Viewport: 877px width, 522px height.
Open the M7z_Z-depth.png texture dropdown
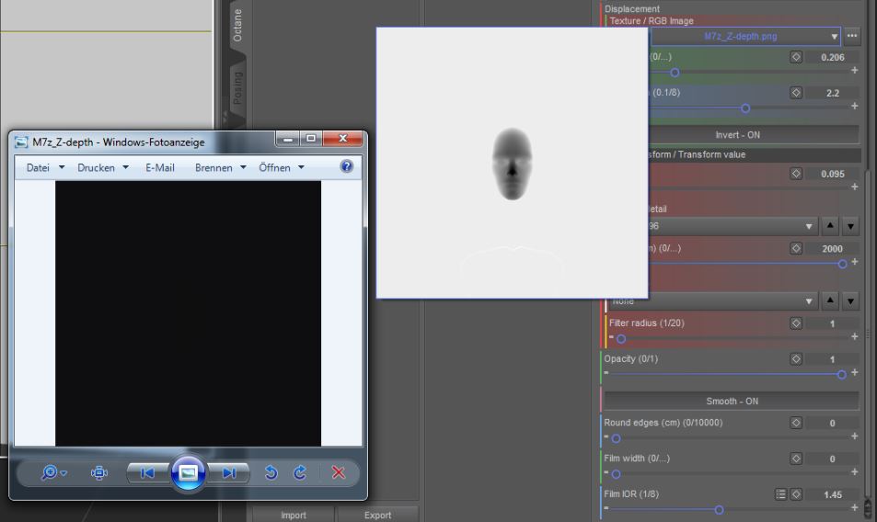pos(745,36)
